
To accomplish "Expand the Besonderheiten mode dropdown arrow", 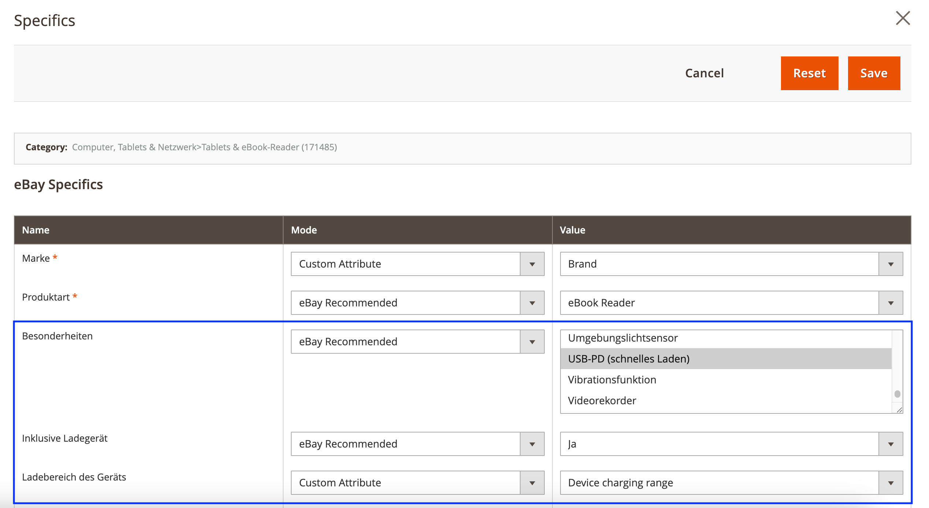I will (532, 342).
